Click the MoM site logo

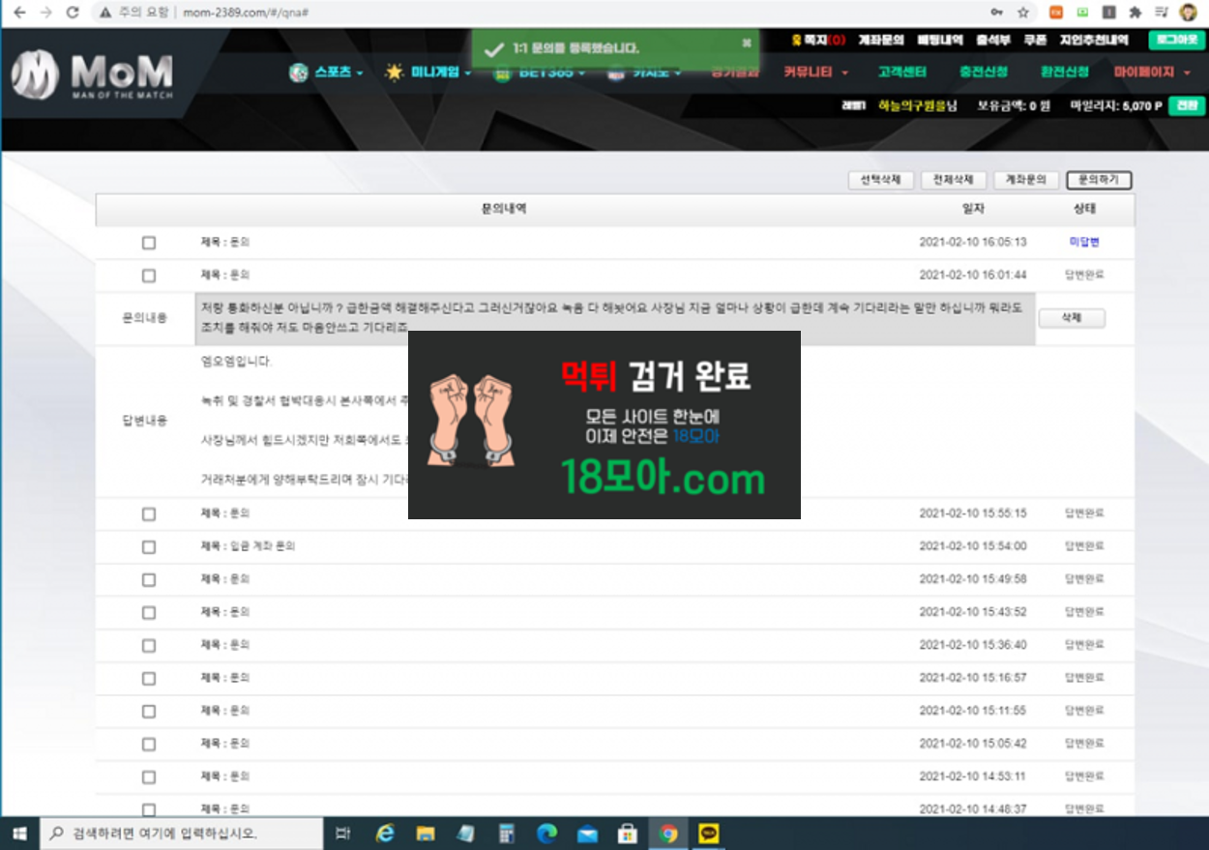coord(92,73)
